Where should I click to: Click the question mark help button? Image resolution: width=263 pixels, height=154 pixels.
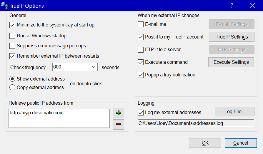(x=232, y=6)
